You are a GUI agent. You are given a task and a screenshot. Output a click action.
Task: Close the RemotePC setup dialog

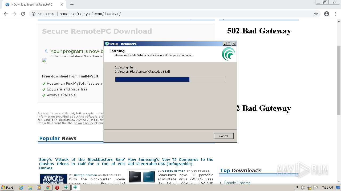234,44
